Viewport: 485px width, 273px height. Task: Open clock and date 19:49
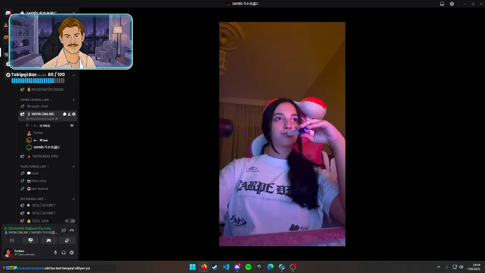474,267
